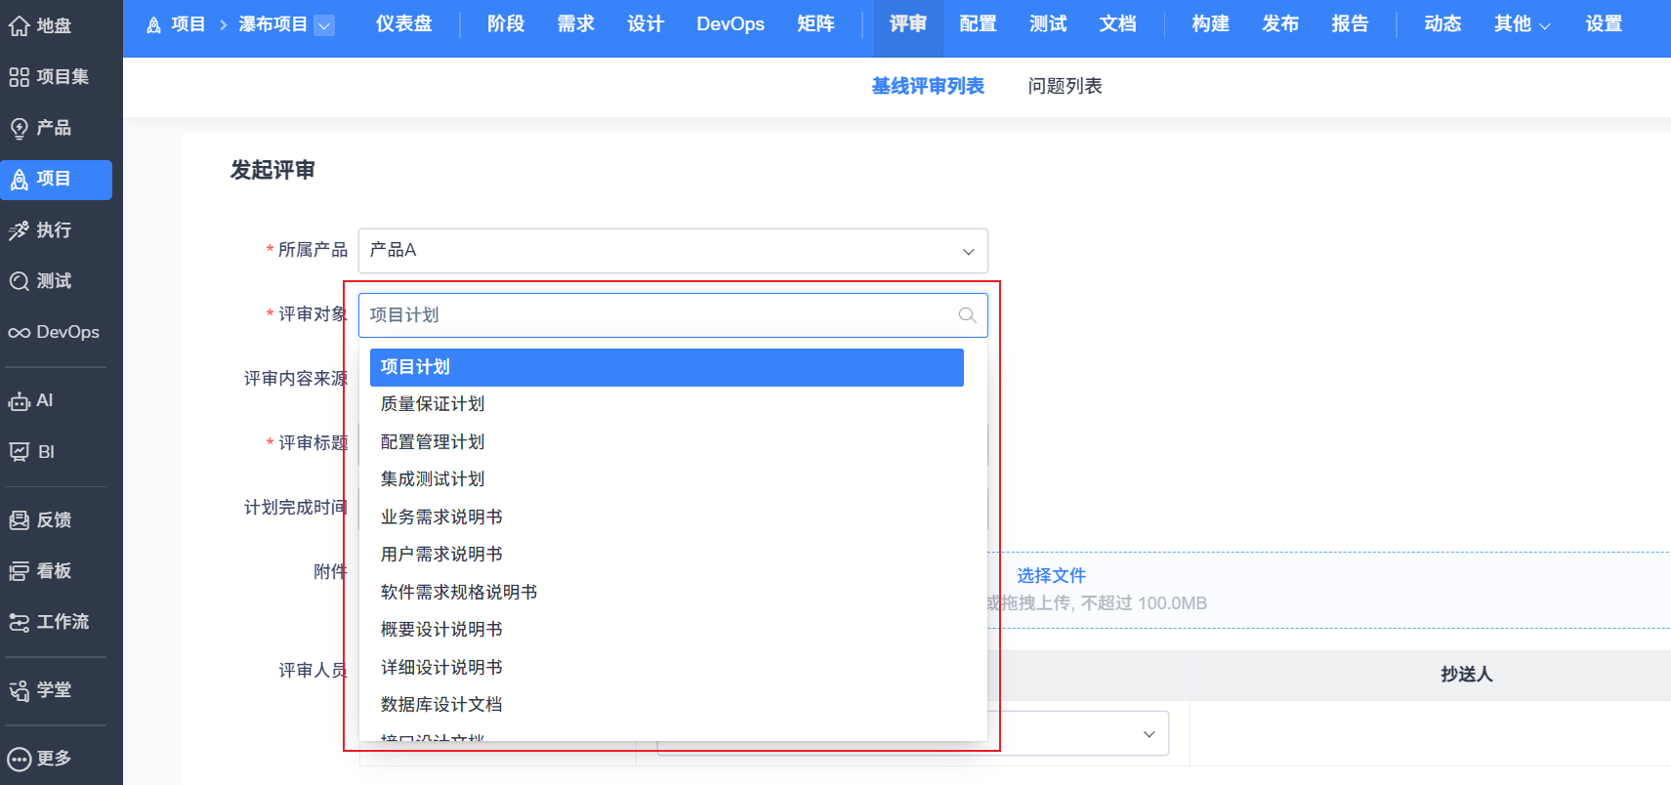Image resolution: width=1671 pixels, height=785 pixels.
Task: Expand the 其他 menu in top navigation
Action: [x=1522, y=24]
